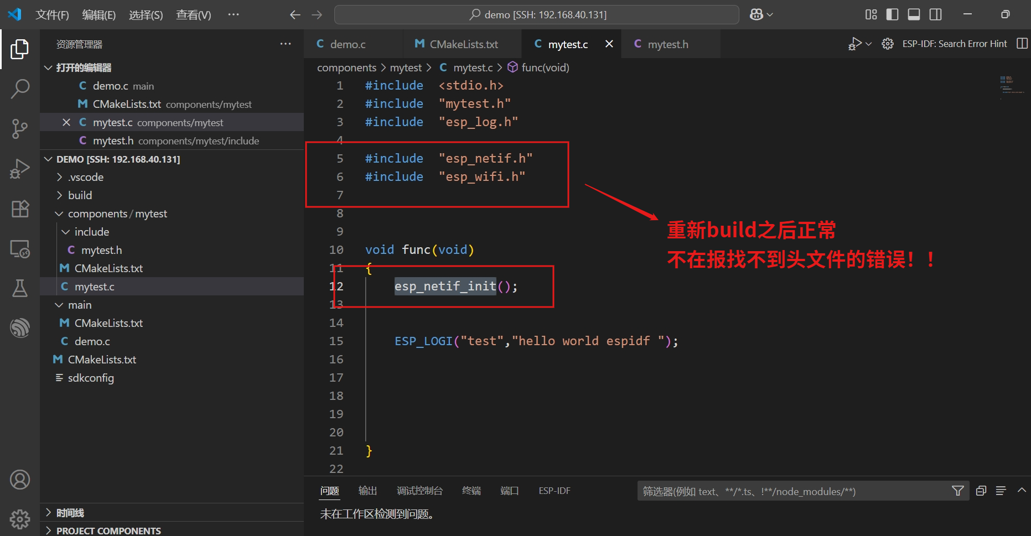Split the editor using the top-right icon
The height and width of the screenshot is (536, 1031).
click(1022, 43)
